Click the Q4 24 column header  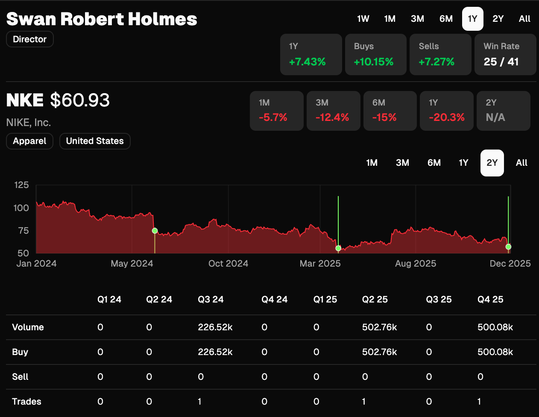[275, 300]
